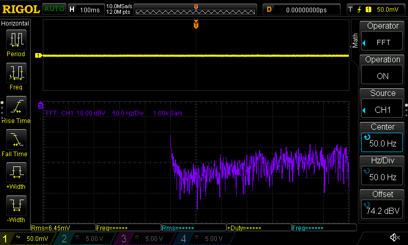This screenshot has height=245, width=408.
Task: Choose the Fall Time measurement icon
Action: [15, 142]
